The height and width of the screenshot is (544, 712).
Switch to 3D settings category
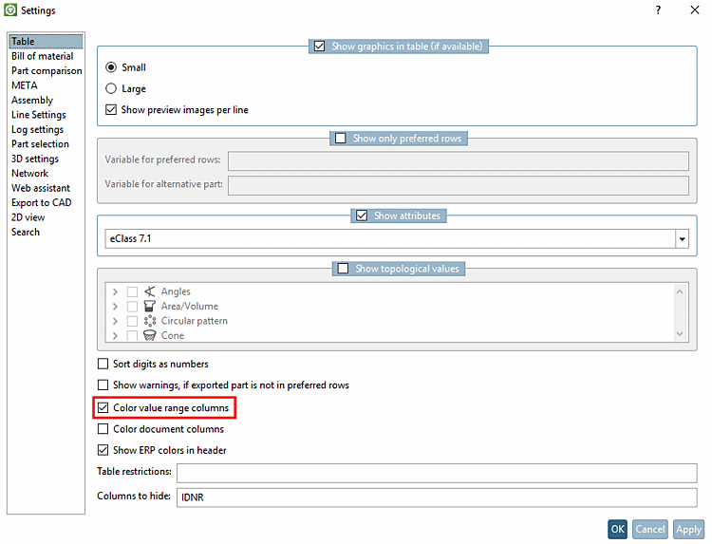click(35, 159)
